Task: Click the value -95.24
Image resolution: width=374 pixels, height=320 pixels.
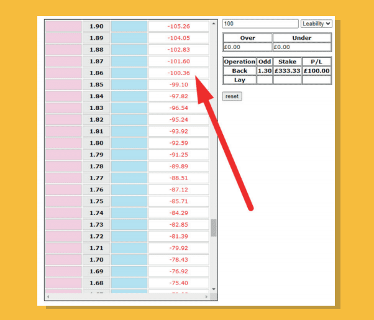Action: pyautogui.click(x=179, y=119)
